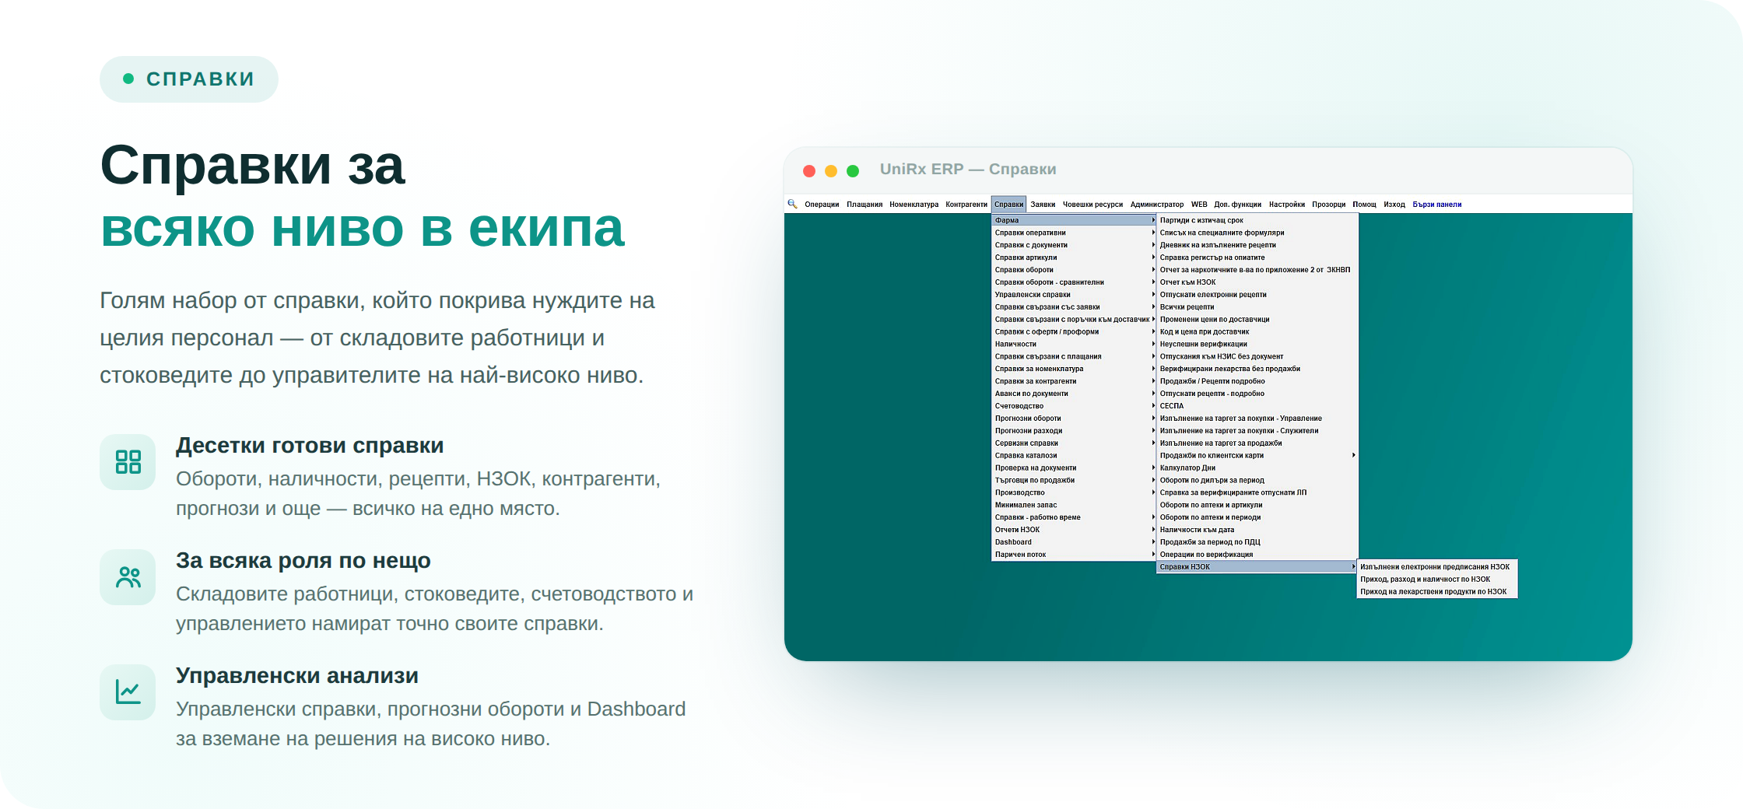Image resolution: width=1743 pixels, height=809 pixels.
Task: Select Сервизни справки entry
Action: [1074, 443]
